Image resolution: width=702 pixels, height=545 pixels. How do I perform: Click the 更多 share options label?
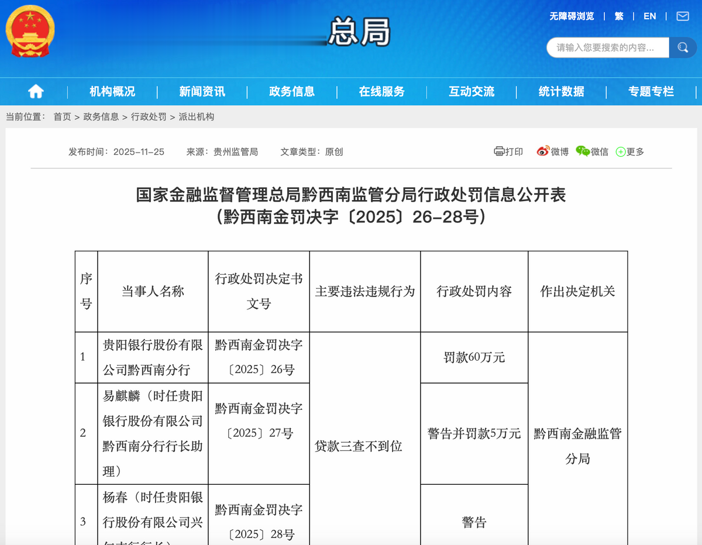click(635, 151)
